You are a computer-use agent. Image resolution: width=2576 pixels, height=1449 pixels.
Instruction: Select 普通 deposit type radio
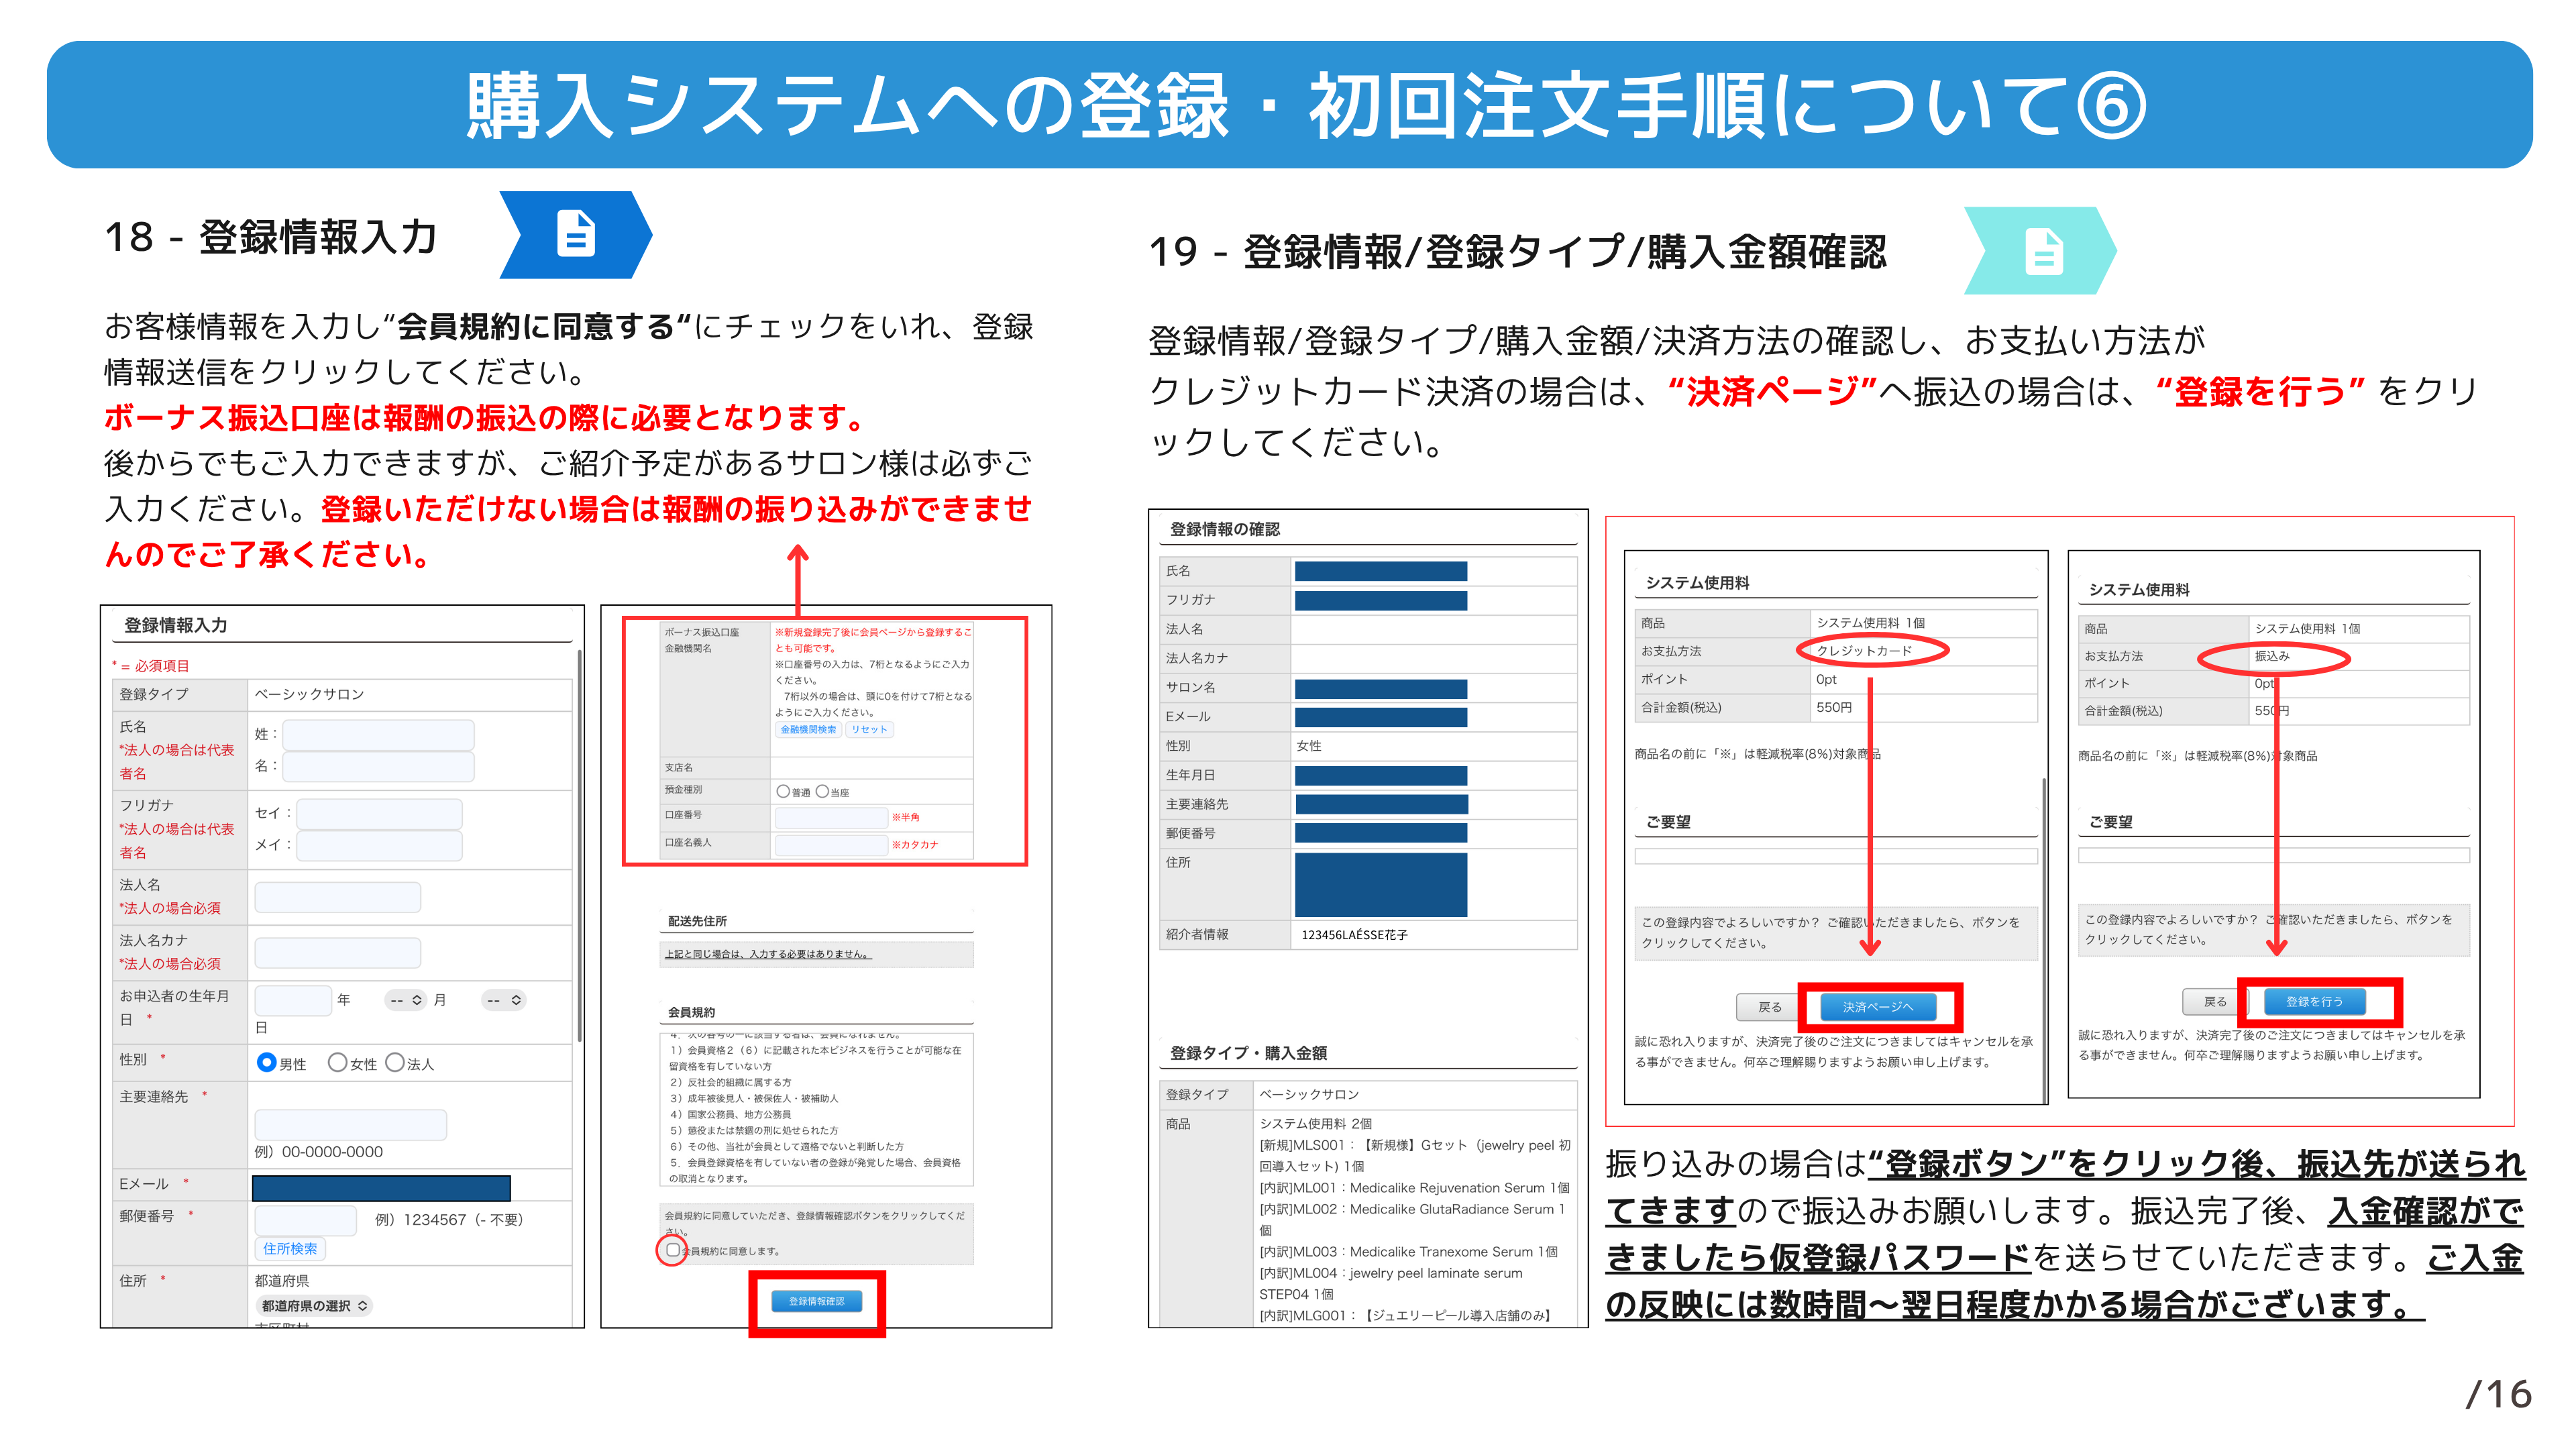783,791
